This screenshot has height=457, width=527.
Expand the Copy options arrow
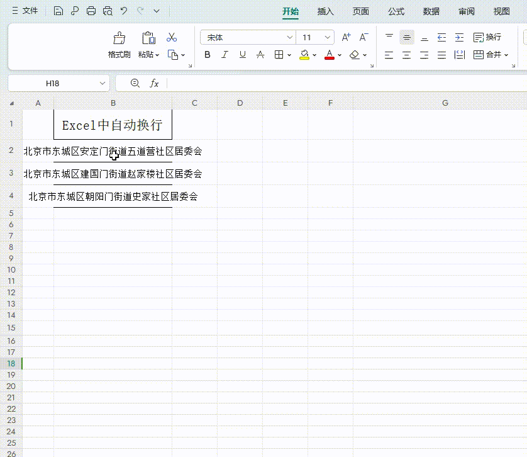coord(183,55)
